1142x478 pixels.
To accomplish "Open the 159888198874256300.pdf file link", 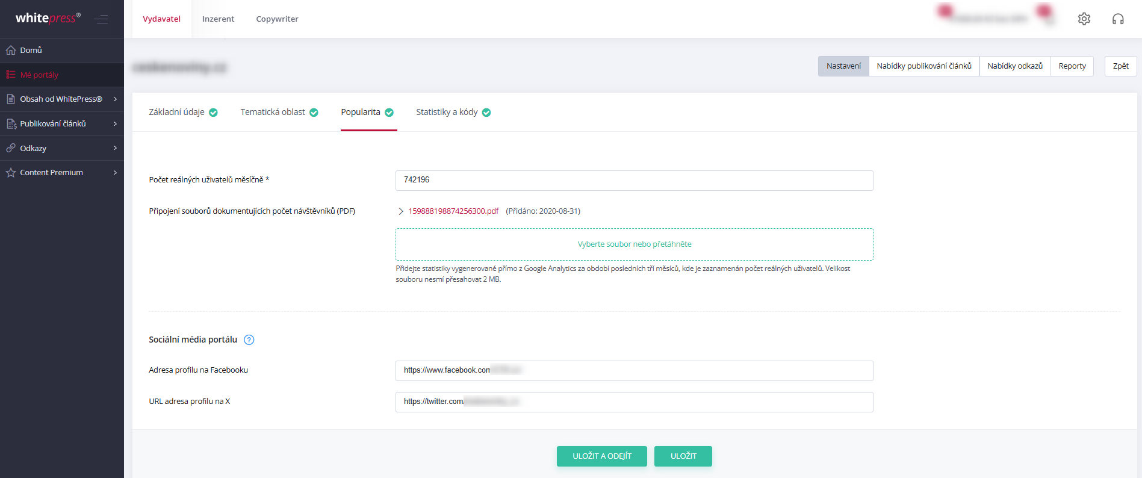I will (x=453, y=211).
